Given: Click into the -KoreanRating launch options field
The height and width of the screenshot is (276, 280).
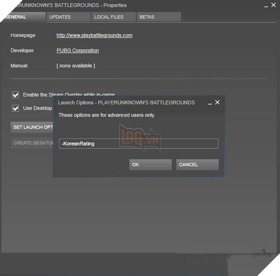Looking at the screenshot, I should (138, 144).
